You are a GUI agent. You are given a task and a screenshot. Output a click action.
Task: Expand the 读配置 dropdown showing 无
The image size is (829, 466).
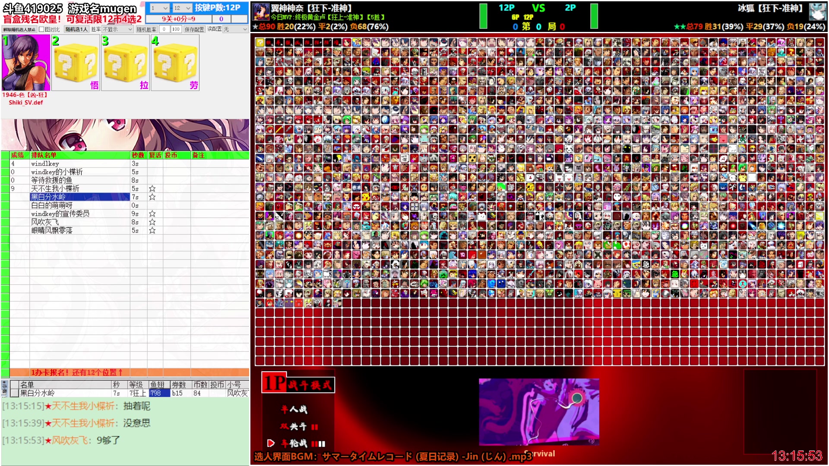[x=235, y=29]
